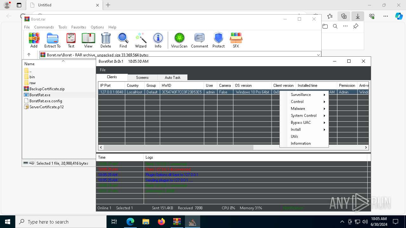
Task: Open the Copilot icon in Edge
Action: 399,16
